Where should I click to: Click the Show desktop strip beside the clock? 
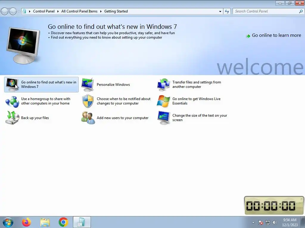(x=303, y=222)
